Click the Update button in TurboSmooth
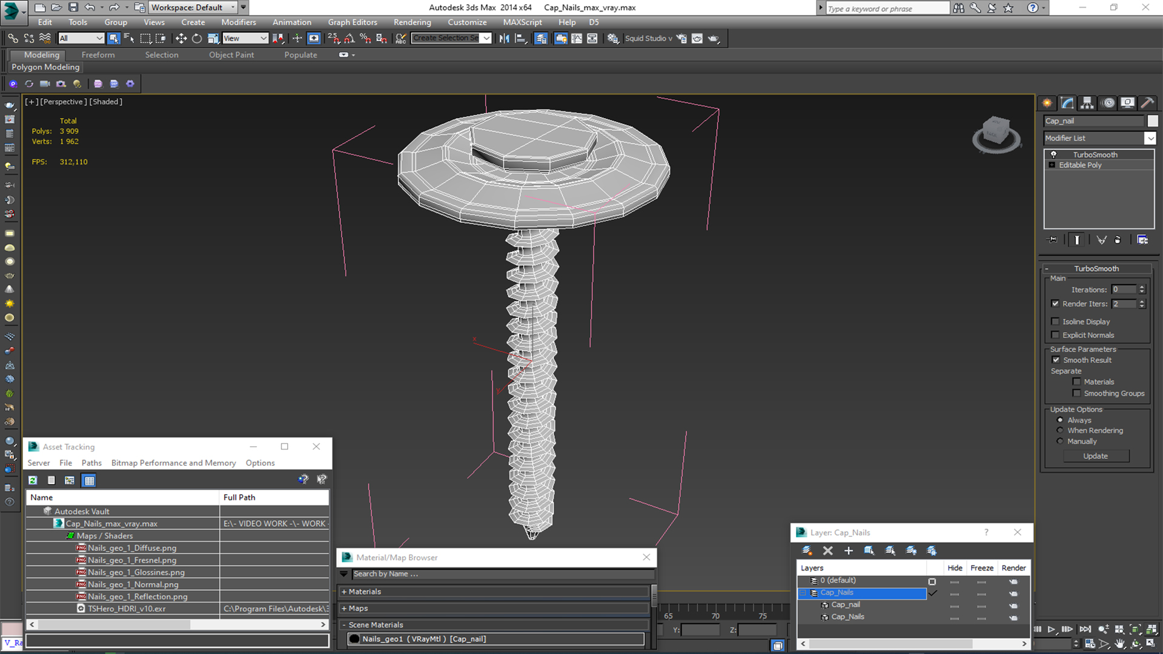The image size is (1163, 654). click(1096, 456)
